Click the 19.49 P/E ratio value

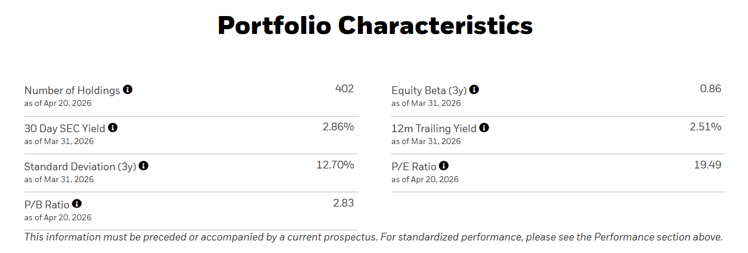pos(707,165)
